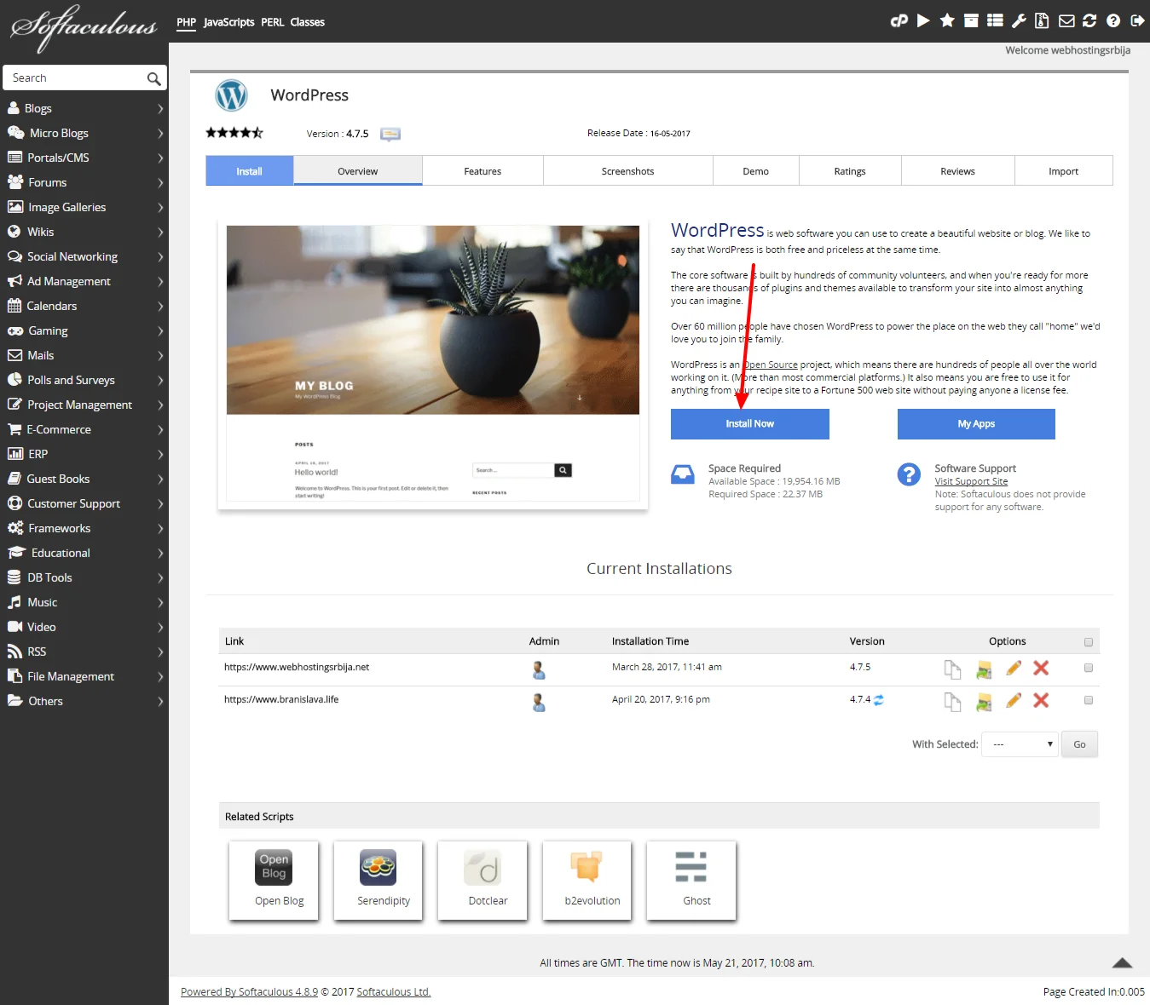Image resolution: width=1150 pixels, height=1005 pixels.
Task: Expand the DB Tools category
Action: pos(84,577)
